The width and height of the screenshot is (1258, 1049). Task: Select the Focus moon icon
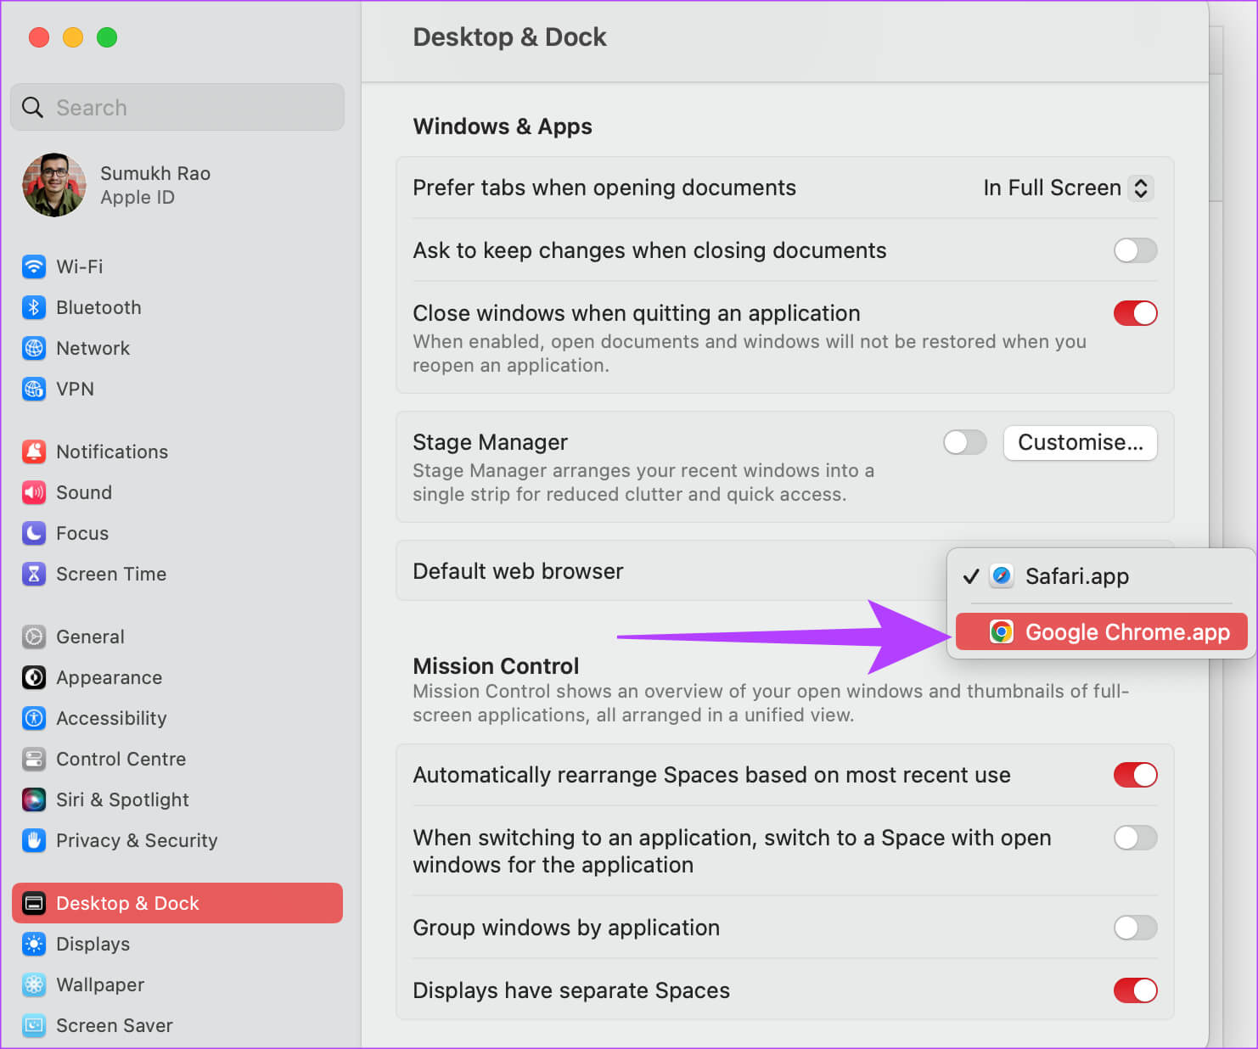[x=34, y=533]
